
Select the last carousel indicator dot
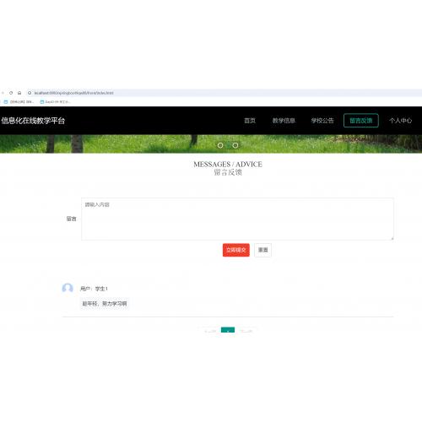(235, 145)
